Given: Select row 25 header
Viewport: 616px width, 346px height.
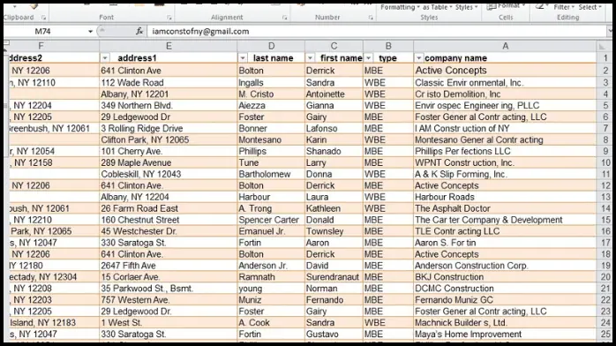Looking at the screenshot, I should [x=605, y=335].
